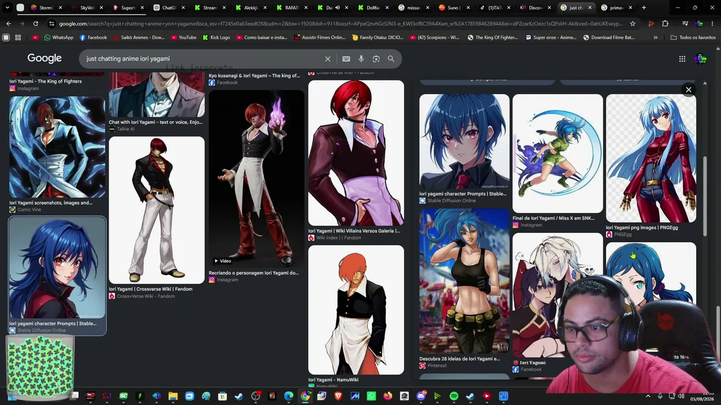This screenshot has height=405, width=721.
Task: Open the Facebook bookmark
Action: (93, 37)
